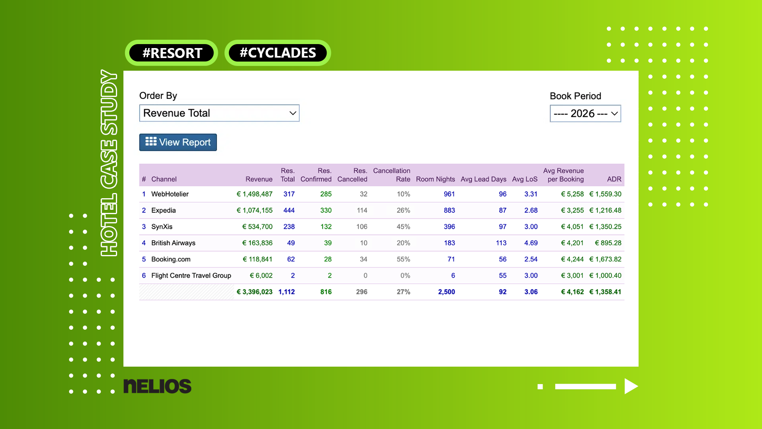Click the Res. Total column header
Viewport: 762px width, 429px height.
[x=287, y=175]
